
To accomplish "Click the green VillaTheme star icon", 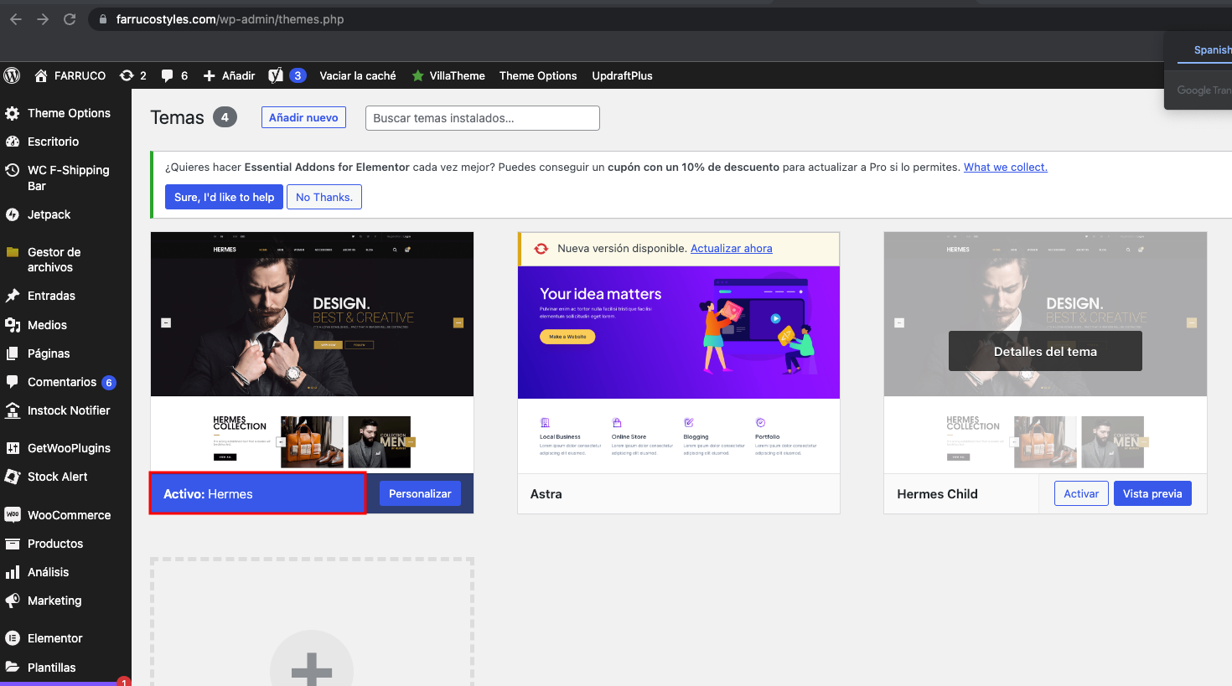I will (417, 75).
